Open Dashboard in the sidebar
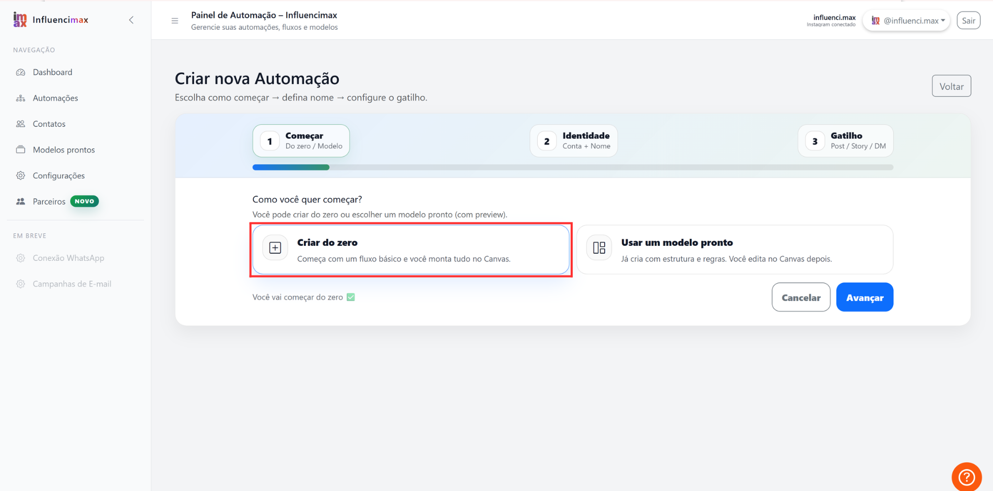Image resolution: width=993 pixels, height=491 pixels. (x=52, y=72)
